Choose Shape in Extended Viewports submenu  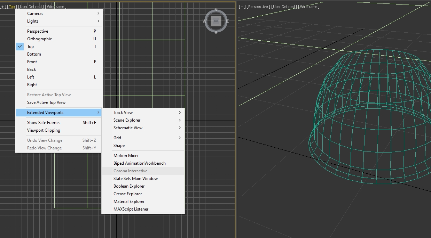pyautogui.click(x=143, y=146)
